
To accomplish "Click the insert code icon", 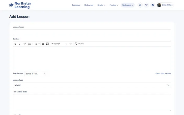I will (70, 44).
